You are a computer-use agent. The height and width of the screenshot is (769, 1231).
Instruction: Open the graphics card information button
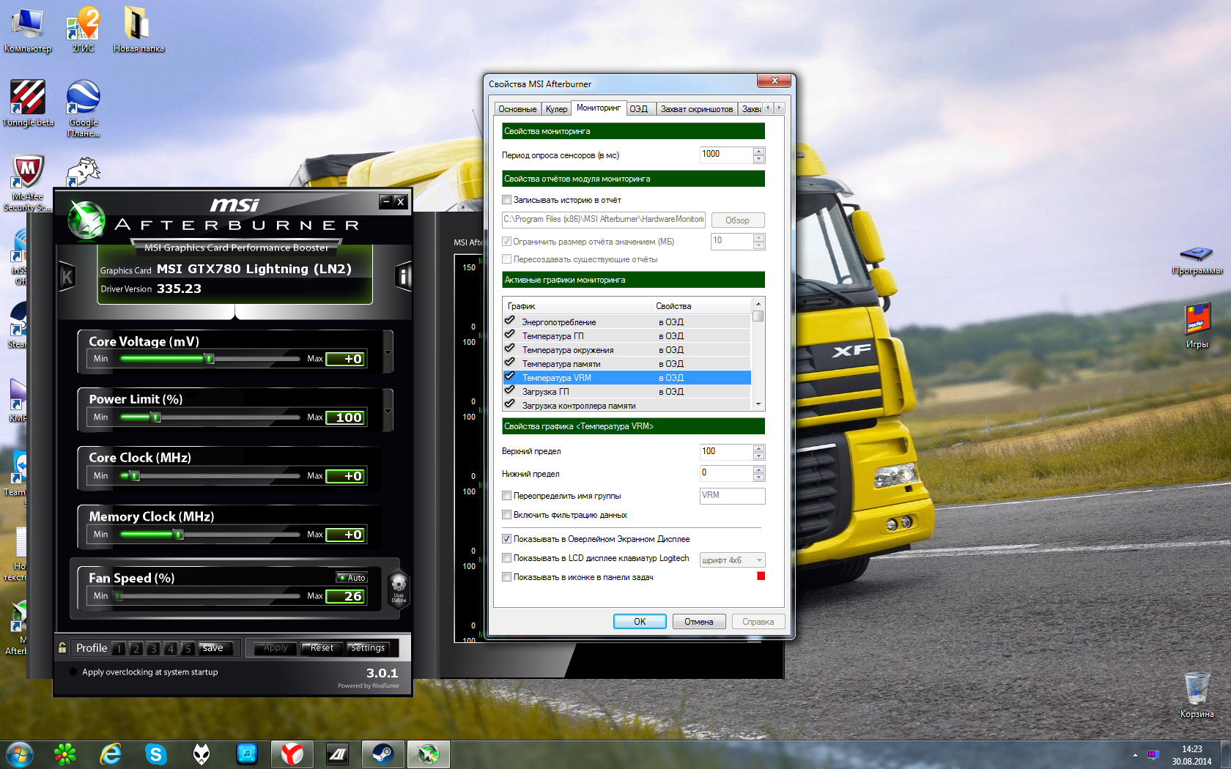point(402,277)
